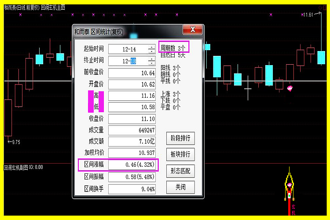Open 板块排行 sector ranking

pos(180,154)
